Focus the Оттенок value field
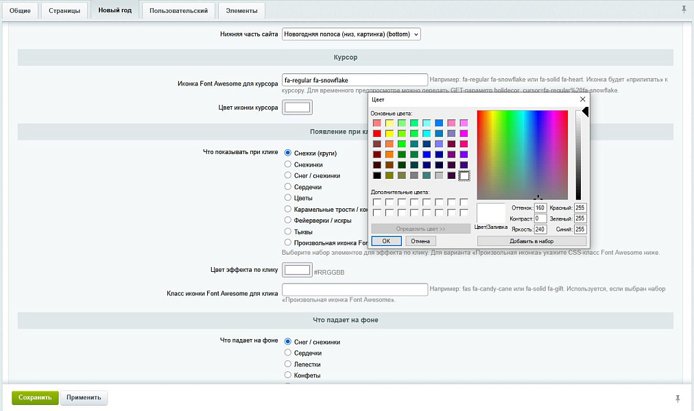Screen dimensions: 694x411 540,208
